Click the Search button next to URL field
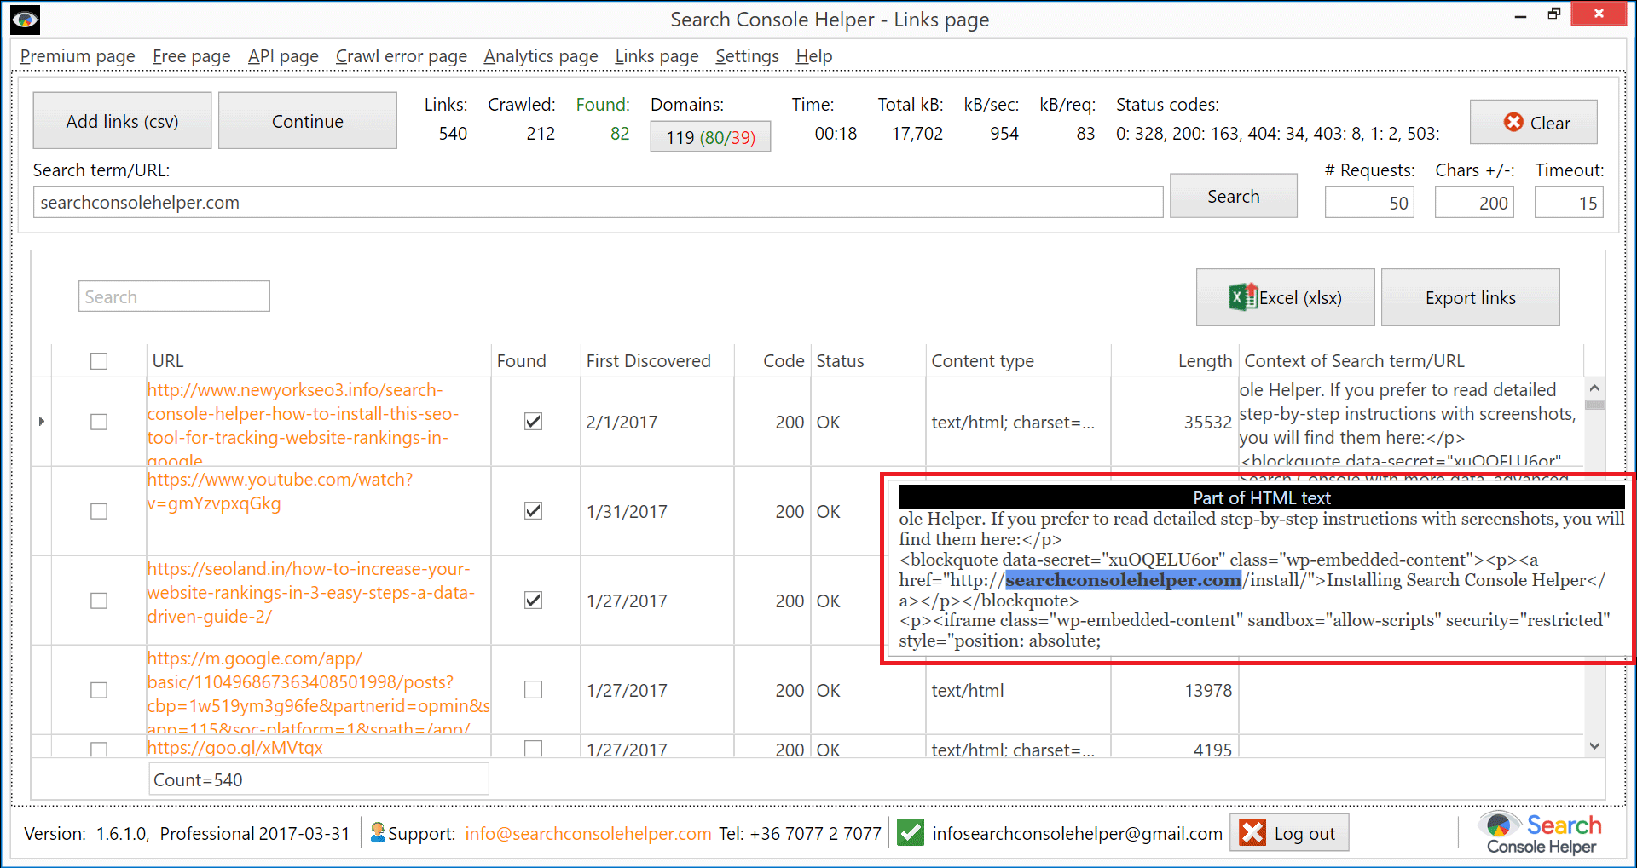The image size is (1637, 868). coord(1233,196)
